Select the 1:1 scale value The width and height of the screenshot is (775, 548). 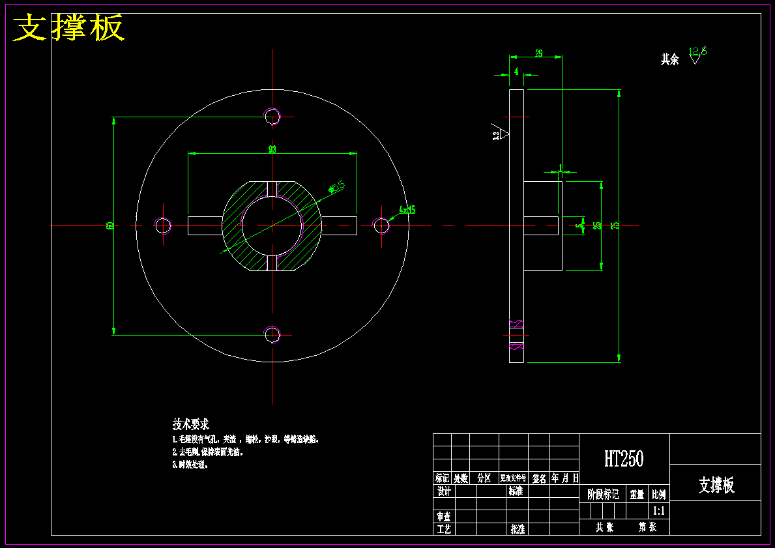tap(659, 511)
